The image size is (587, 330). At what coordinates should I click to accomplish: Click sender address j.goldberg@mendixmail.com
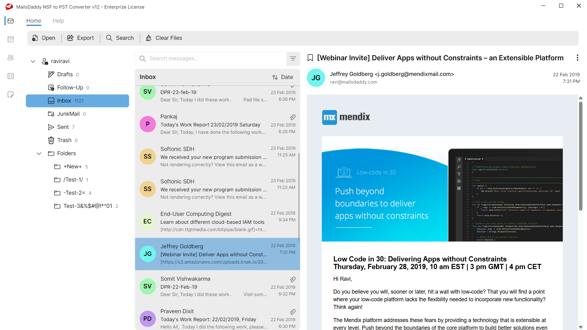tap(414, 74)
